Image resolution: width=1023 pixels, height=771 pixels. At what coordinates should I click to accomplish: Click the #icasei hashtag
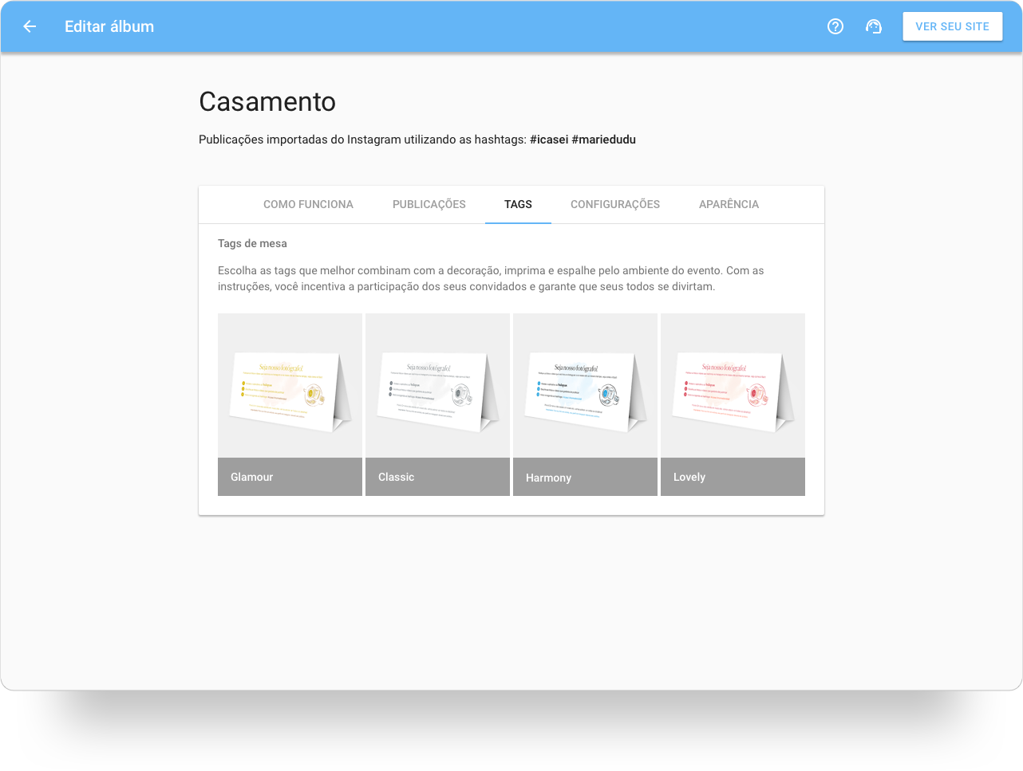coord(549,140)
